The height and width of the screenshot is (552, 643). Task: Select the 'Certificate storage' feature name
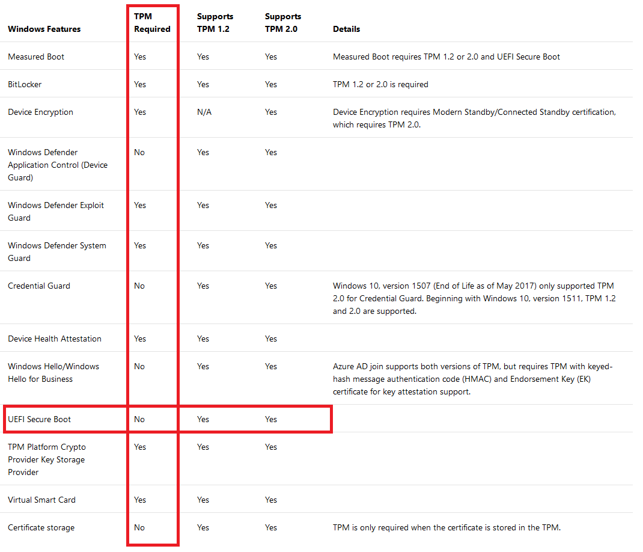click(41, 527)
